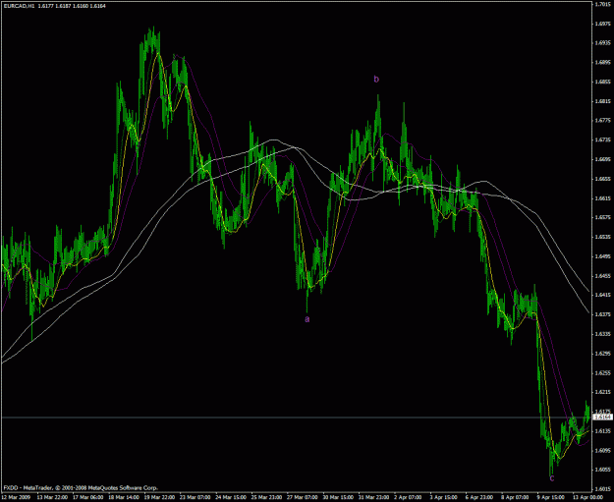Click the EURCAD,H1 chart title text
Screen dimensions: 614x502
point(54,6)
